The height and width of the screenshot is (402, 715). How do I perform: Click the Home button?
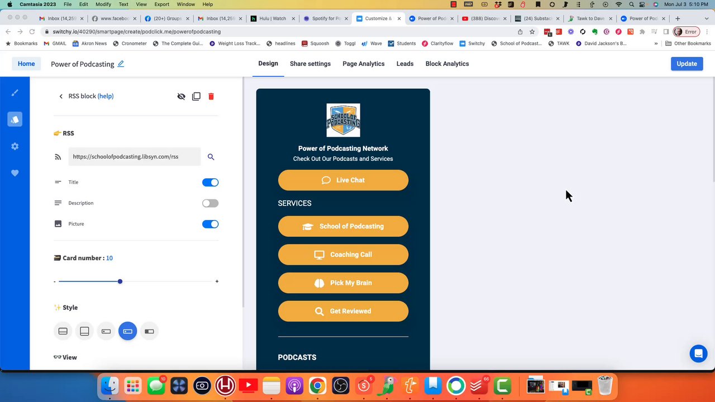[x=26, y=64]
